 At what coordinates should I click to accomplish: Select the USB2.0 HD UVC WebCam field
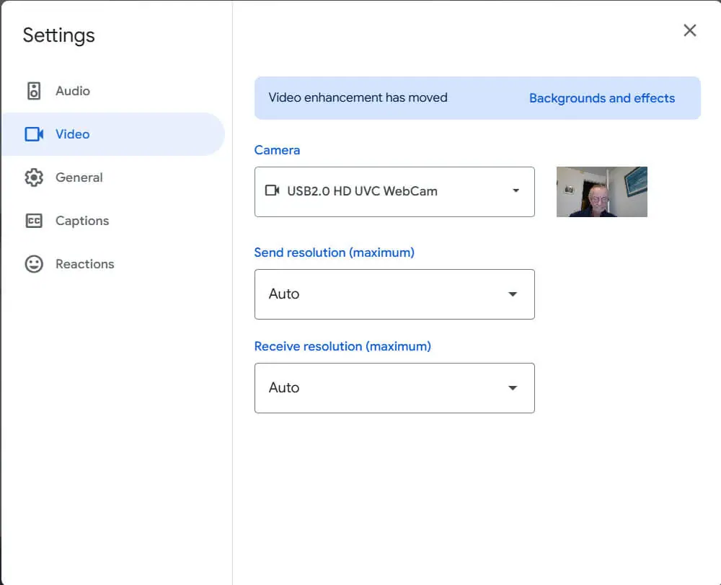point(394,192)
